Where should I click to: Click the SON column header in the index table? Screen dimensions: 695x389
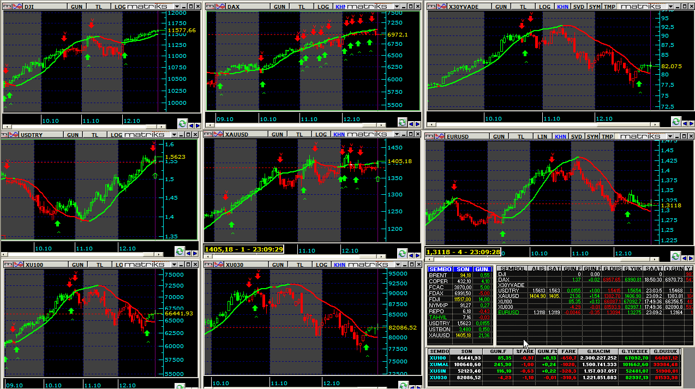point(466,352)
